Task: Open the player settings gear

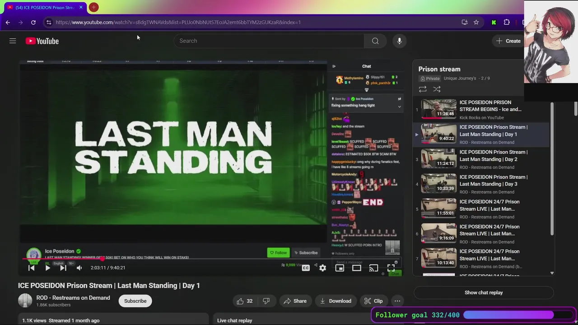Action: pos(322,268)
